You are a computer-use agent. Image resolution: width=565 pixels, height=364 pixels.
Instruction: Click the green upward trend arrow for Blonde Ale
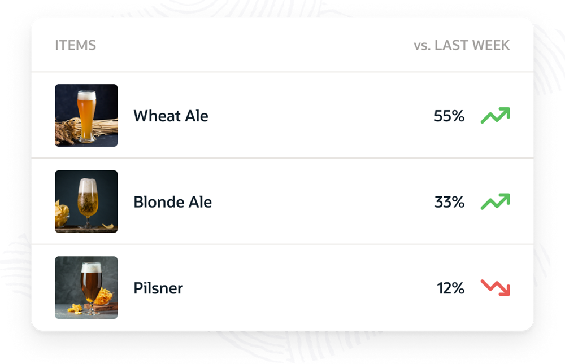(x=496, y=201)
